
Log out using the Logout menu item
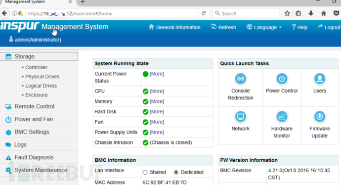pyautogui.click(x=329, y=27)
